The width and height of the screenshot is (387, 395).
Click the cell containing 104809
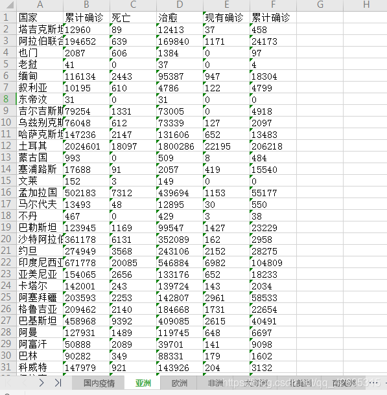pos(273,262)
